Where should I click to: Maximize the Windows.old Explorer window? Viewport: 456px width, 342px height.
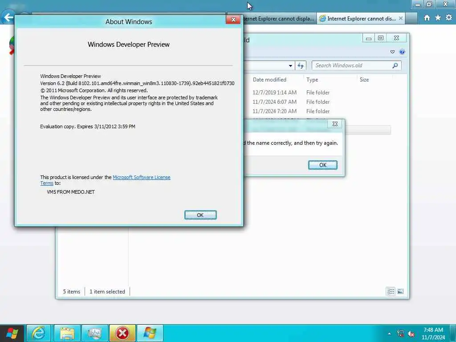[x=381, y=38]
